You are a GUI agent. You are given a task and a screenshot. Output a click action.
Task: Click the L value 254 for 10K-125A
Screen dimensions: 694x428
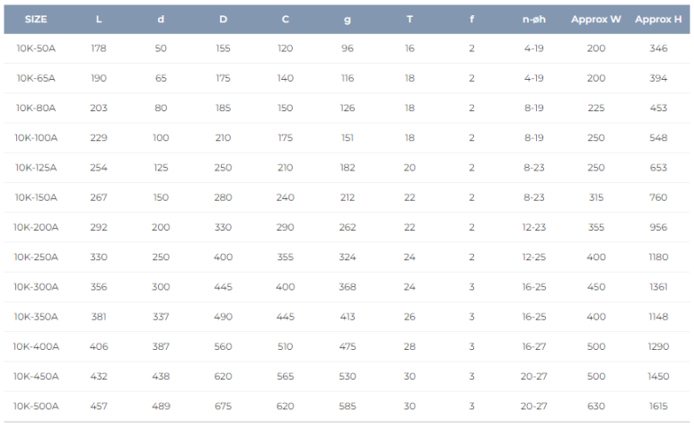pyautogui.click(x=99, y=168)
